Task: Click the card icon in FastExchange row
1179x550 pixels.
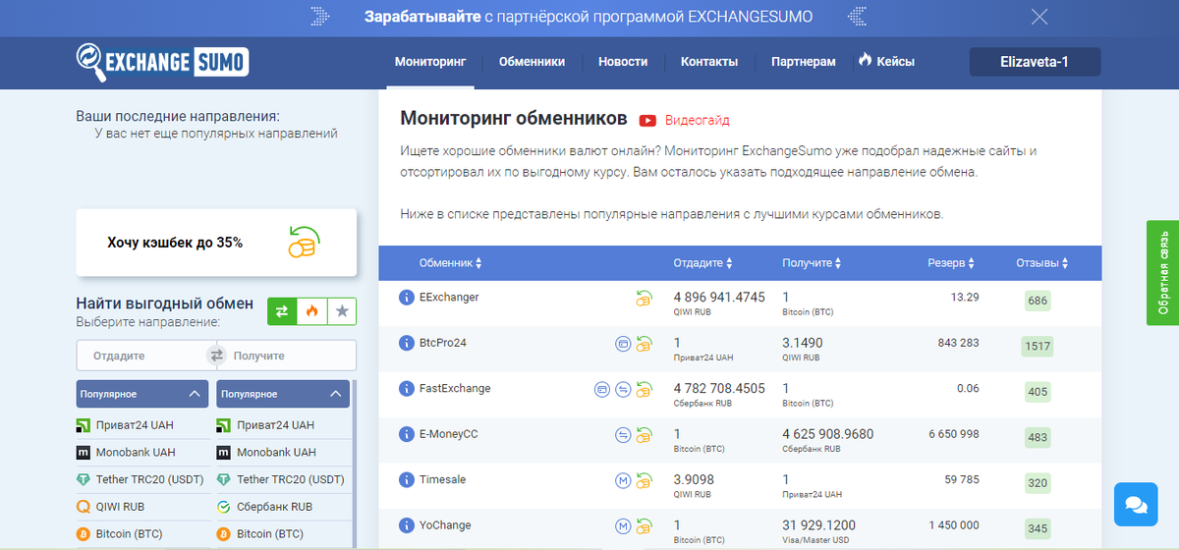Action: click(601, 389)
